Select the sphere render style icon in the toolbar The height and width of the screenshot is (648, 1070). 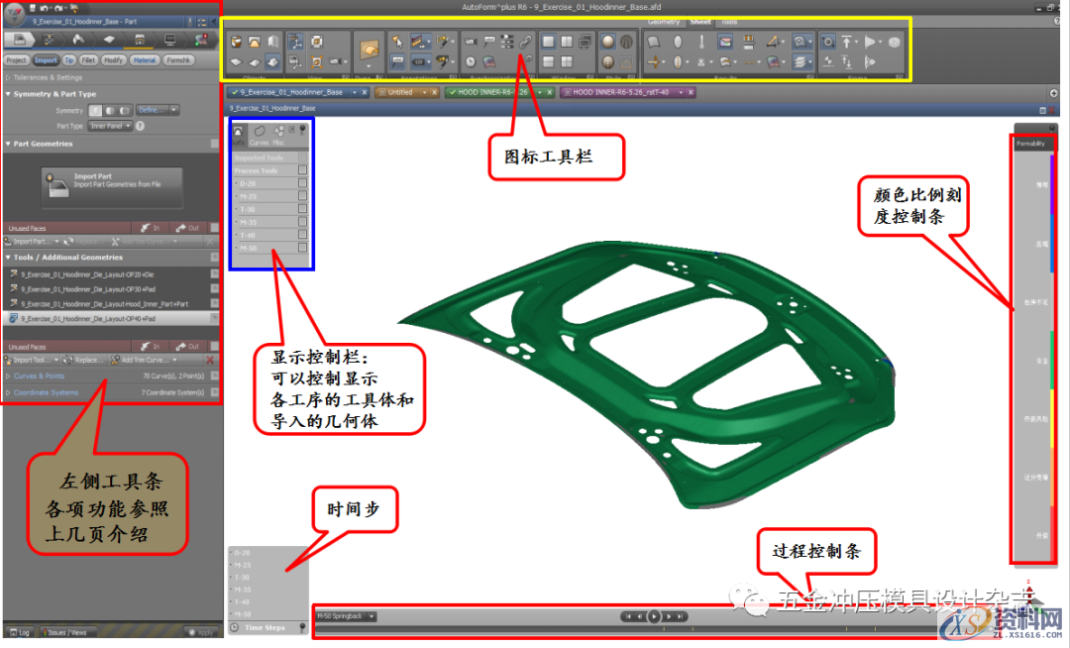[x=608, y=41]
